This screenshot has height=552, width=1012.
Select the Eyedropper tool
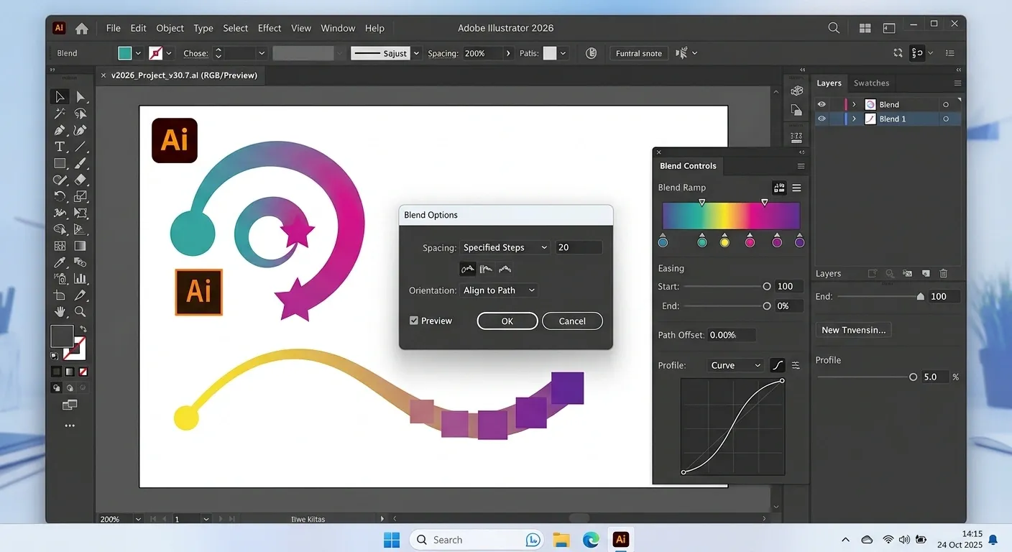point(60,262)
